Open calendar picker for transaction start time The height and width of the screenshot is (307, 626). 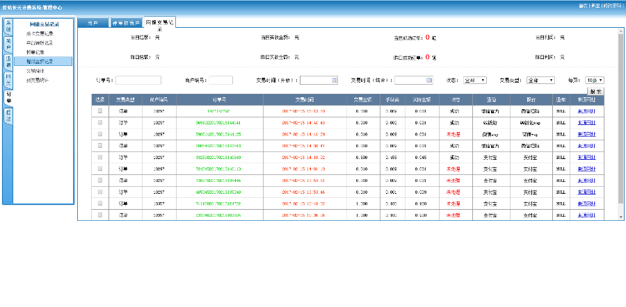click(x=334, y=81)
